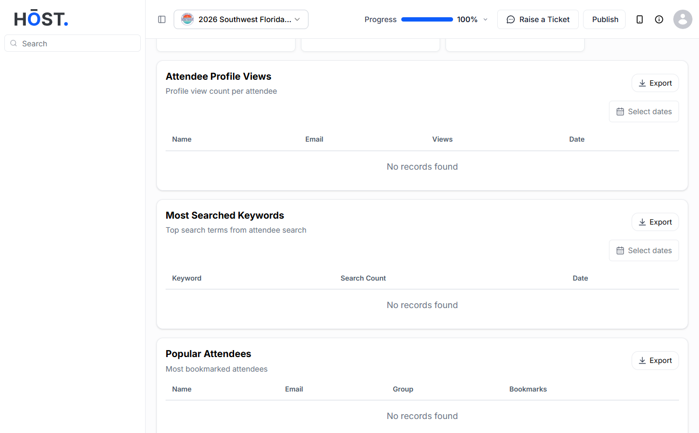The width and height of the screenshot is (699, 433).
Task: Select dates for Attendee Profile Views
Action: [x=644, y=111]
